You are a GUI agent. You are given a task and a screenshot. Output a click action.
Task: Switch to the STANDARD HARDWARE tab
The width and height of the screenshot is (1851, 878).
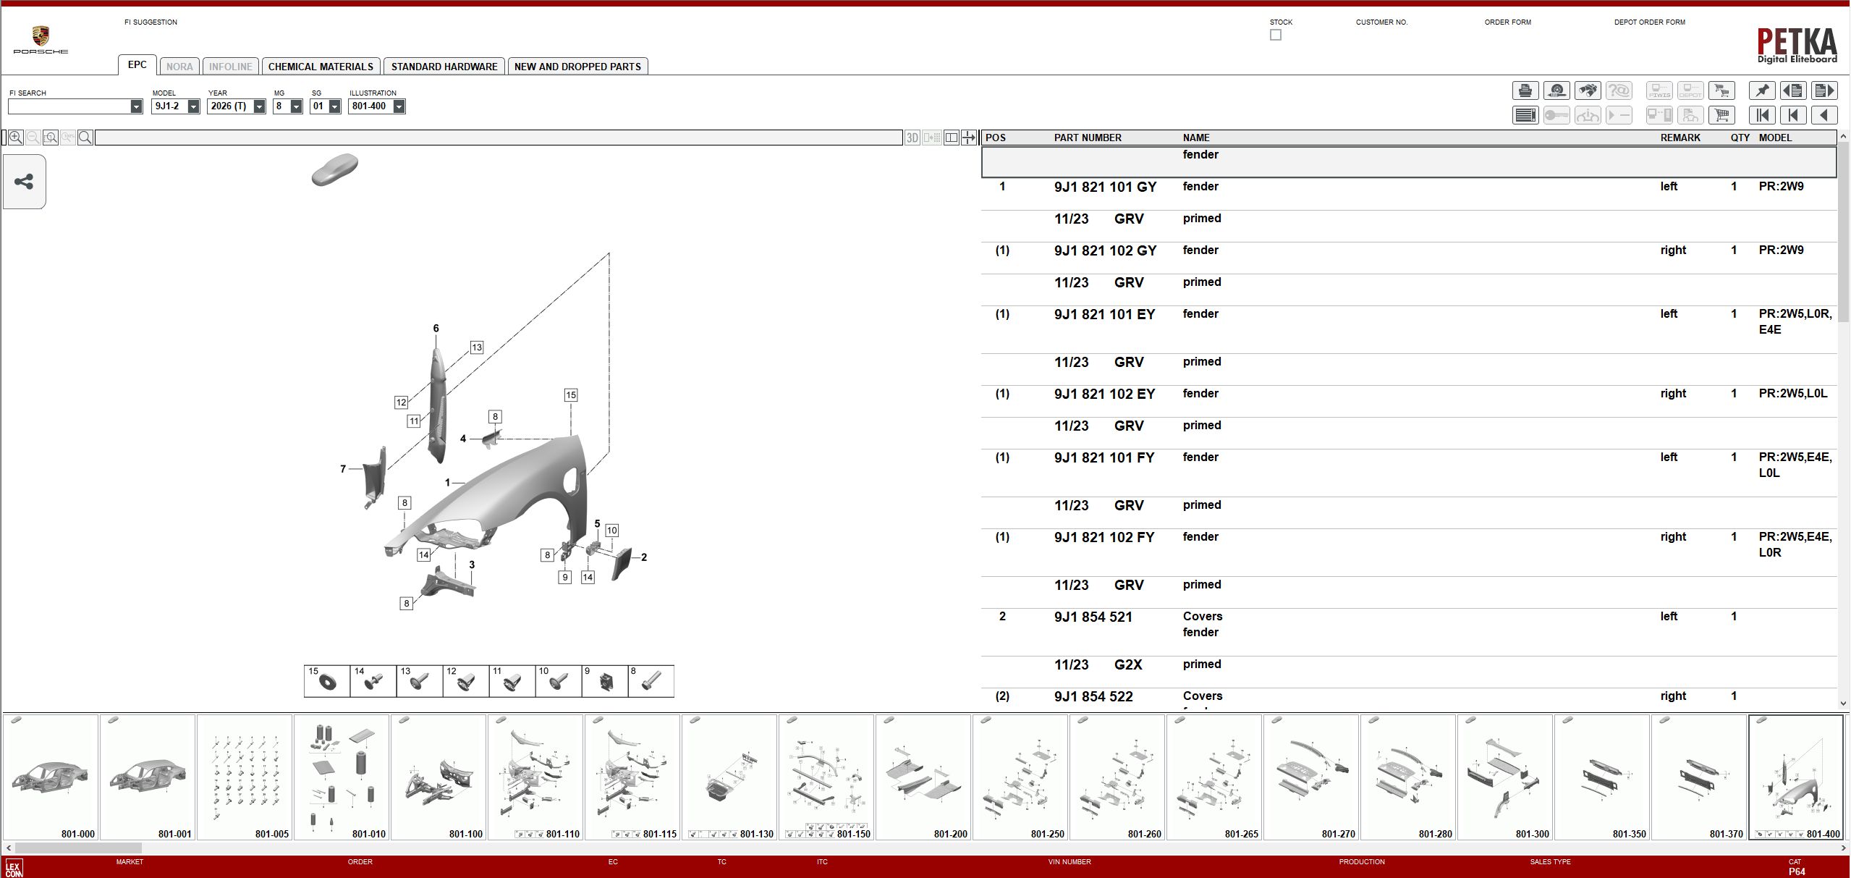[444, 66]
